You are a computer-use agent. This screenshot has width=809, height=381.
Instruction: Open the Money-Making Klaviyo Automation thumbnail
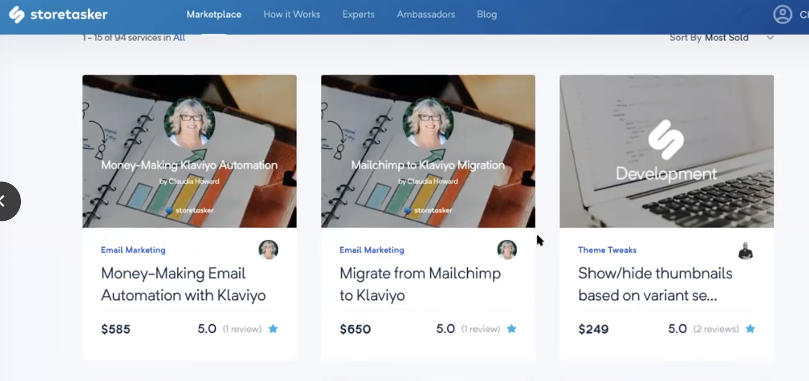point(189,151)
